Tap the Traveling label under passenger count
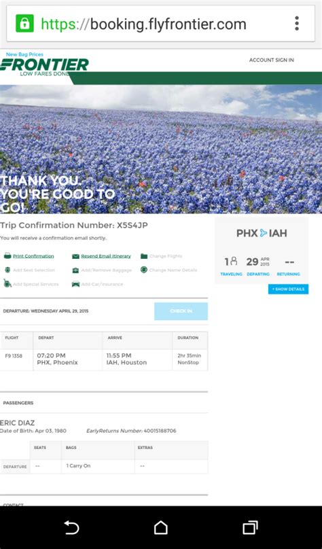The width and height of the screenshot is (322, 549). coord(232,274)
